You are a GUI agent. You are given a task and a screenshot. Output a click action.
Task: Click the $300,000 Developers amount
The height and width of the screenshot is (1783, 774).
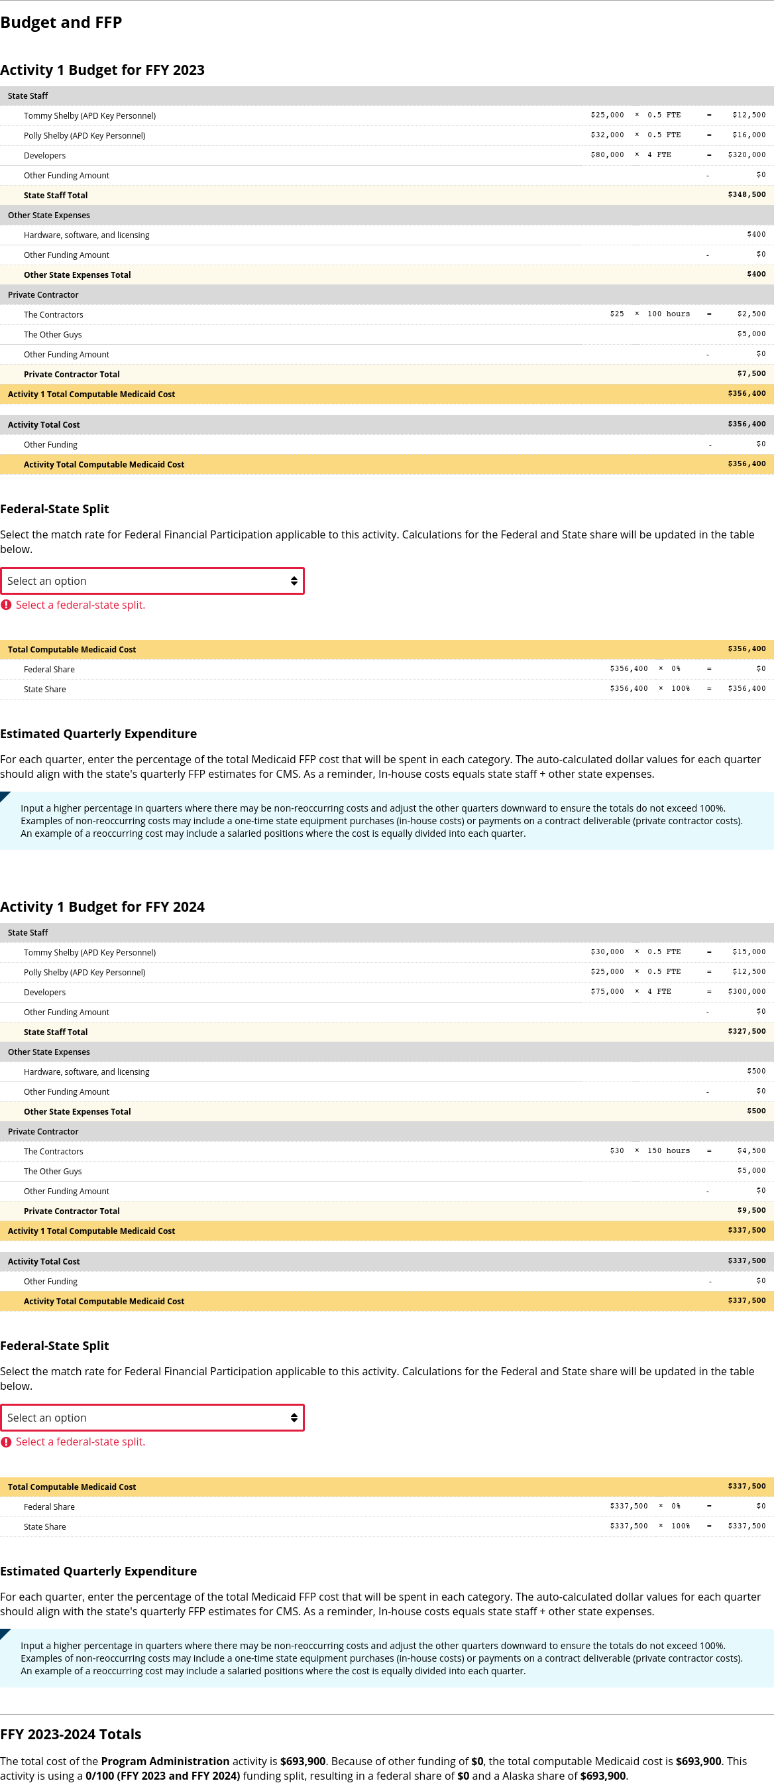click(746, 992)
